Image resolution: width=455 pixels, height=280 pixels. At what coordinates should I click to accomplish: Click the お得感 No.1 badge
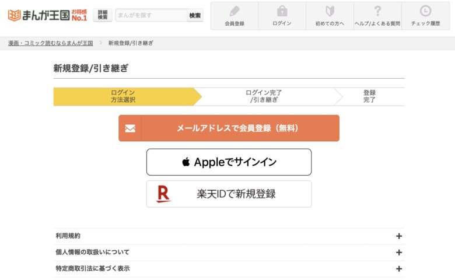pos(79,15)
